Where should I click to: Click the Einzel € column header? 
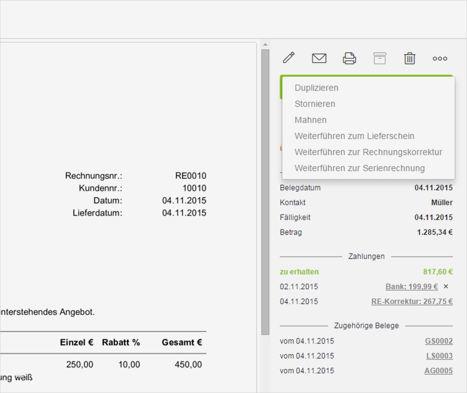click(77, 343)
